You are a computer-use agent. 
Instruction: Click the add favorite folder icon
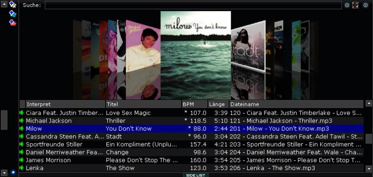pos(13,4)
